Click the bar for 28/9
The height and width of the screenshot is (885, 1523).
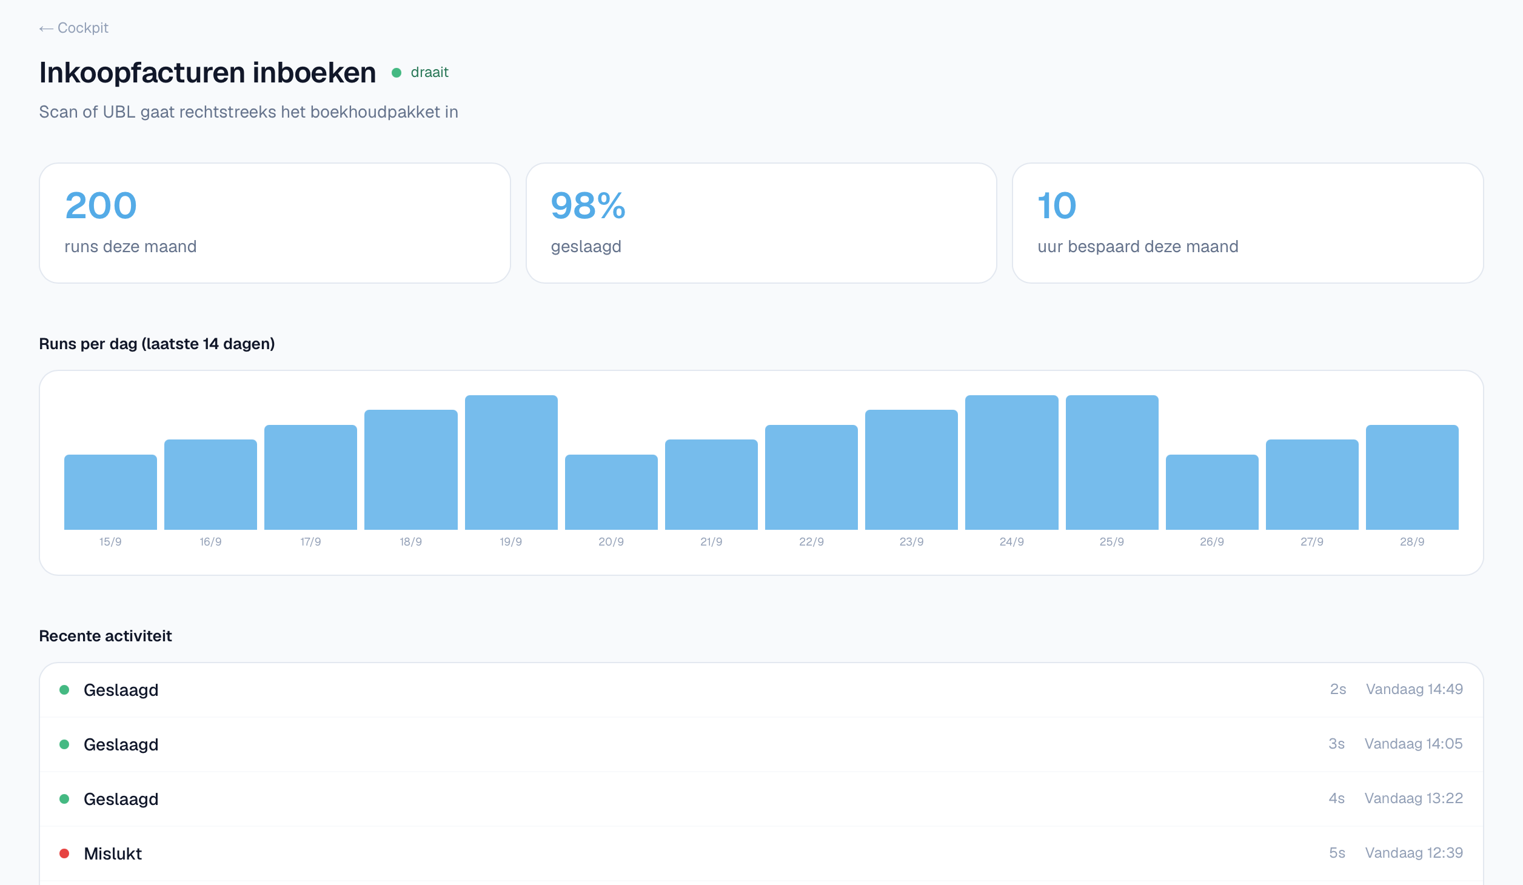tap(1412, 477)
